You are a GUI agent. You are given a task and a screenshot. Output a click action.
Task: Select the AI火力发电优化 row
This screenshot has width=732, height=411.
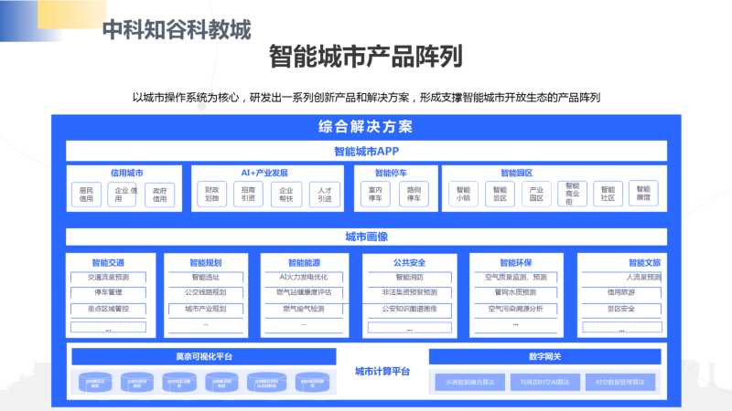[x=304, y=278]
